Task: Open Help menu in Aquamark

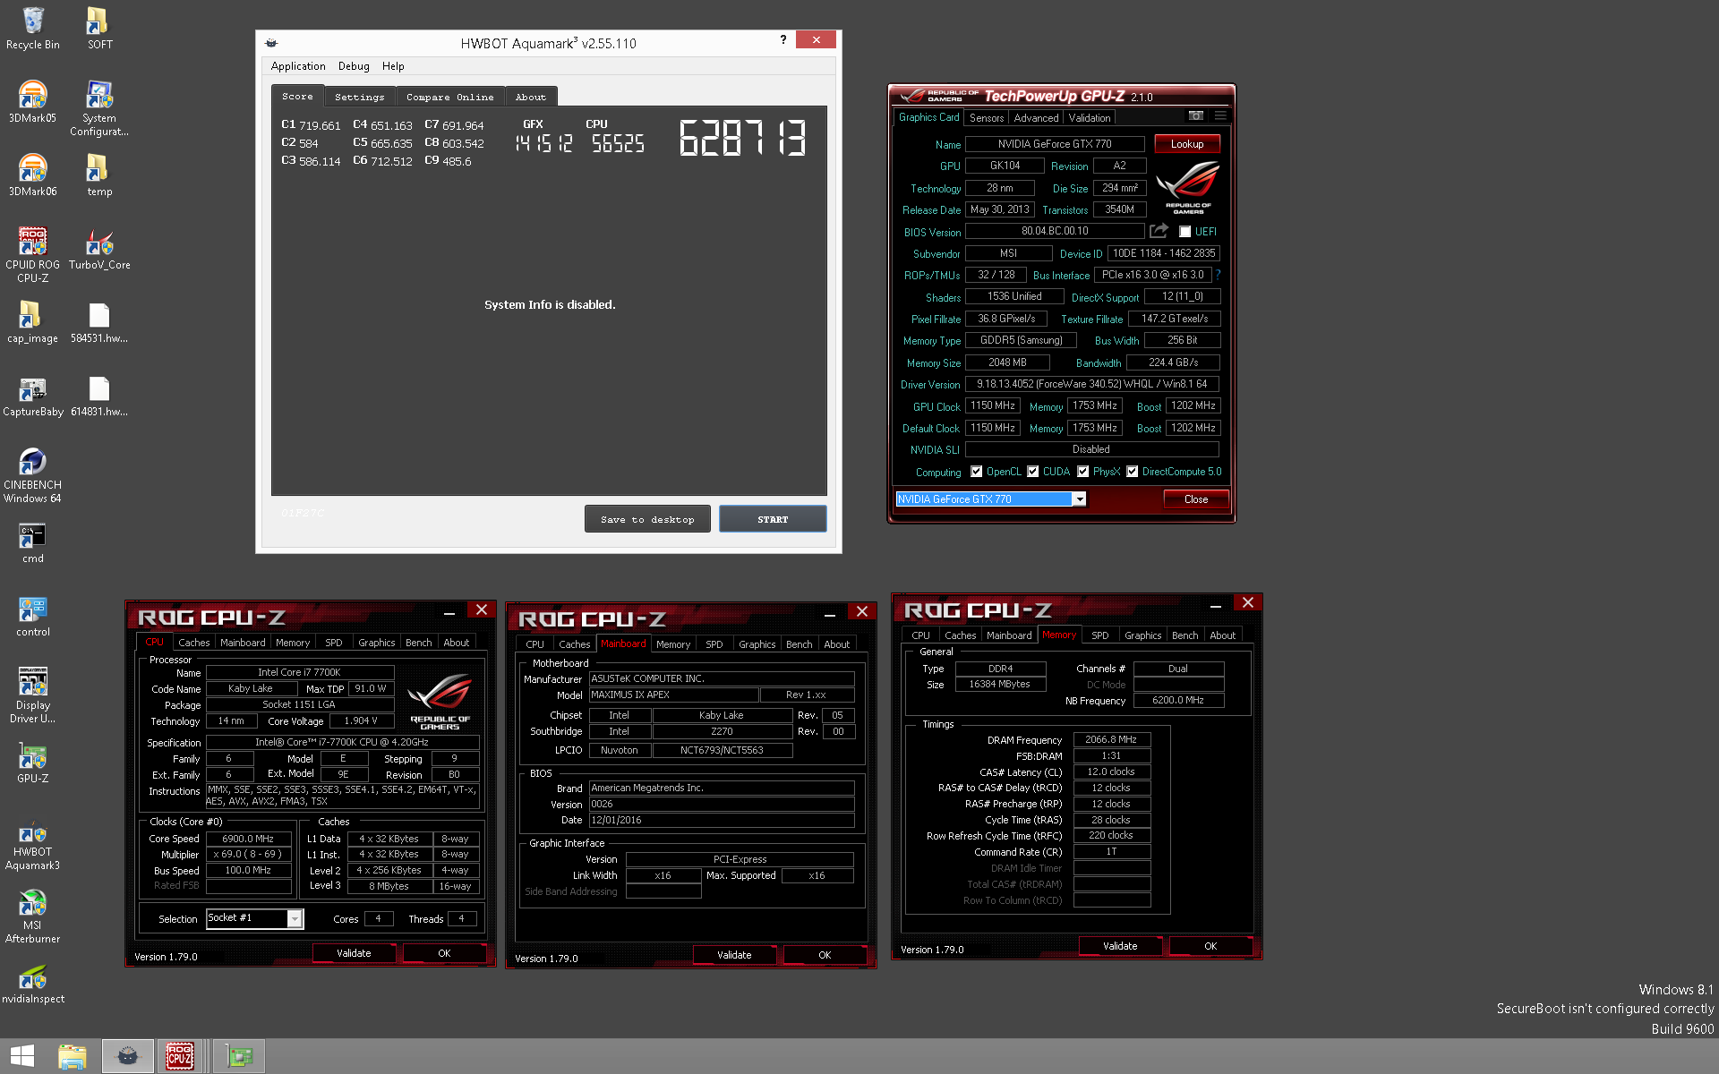Action: (393, 66)
